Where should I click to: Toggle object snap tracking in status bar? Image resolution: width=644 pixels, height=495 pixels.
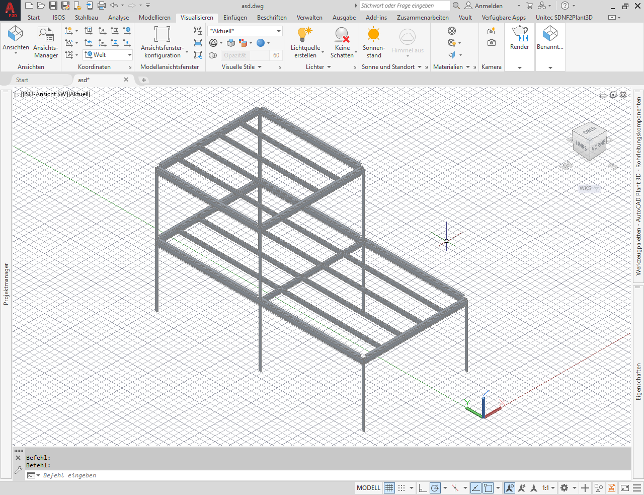click(x=475, y=488)
